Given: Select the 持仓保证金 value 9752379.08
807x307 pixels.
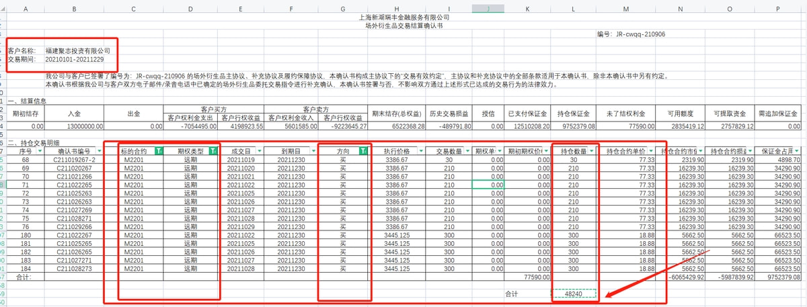Looking at the screenshot, I should click(x=573, y=126).
